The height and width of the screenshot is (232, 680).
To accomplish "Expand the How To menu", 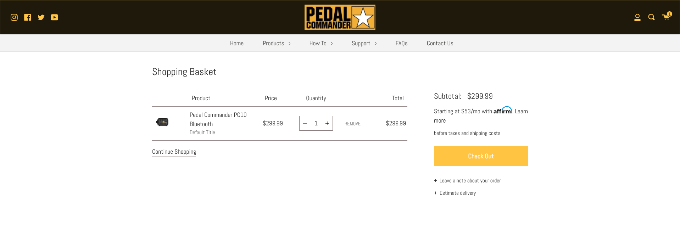I will point(321,43).
